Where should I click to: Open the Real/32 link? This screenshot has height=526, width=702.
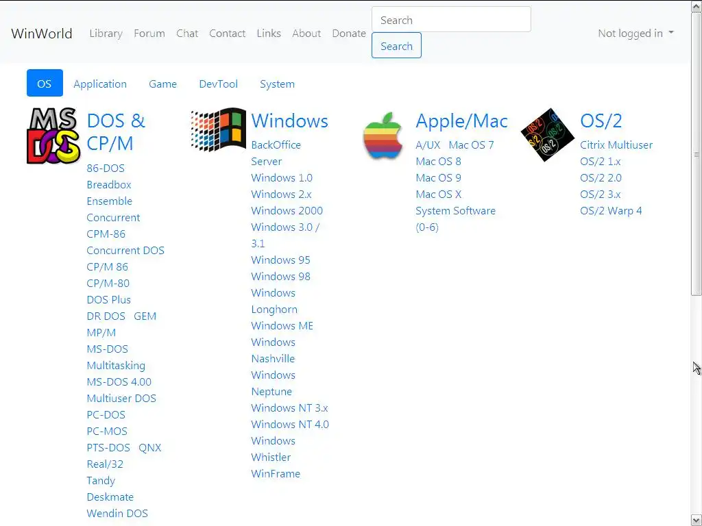105,464
